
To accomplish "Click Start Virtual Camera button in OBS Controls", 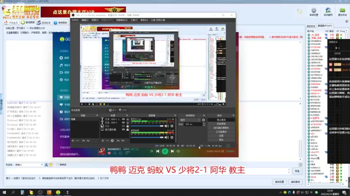I will click(x=221, y=128).
